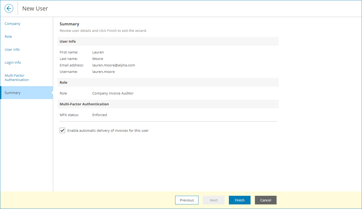Click the email address lauren.moore@alpha.com
Image resolution: width=362 pixels, height=209 pixels.
[114, 65]
